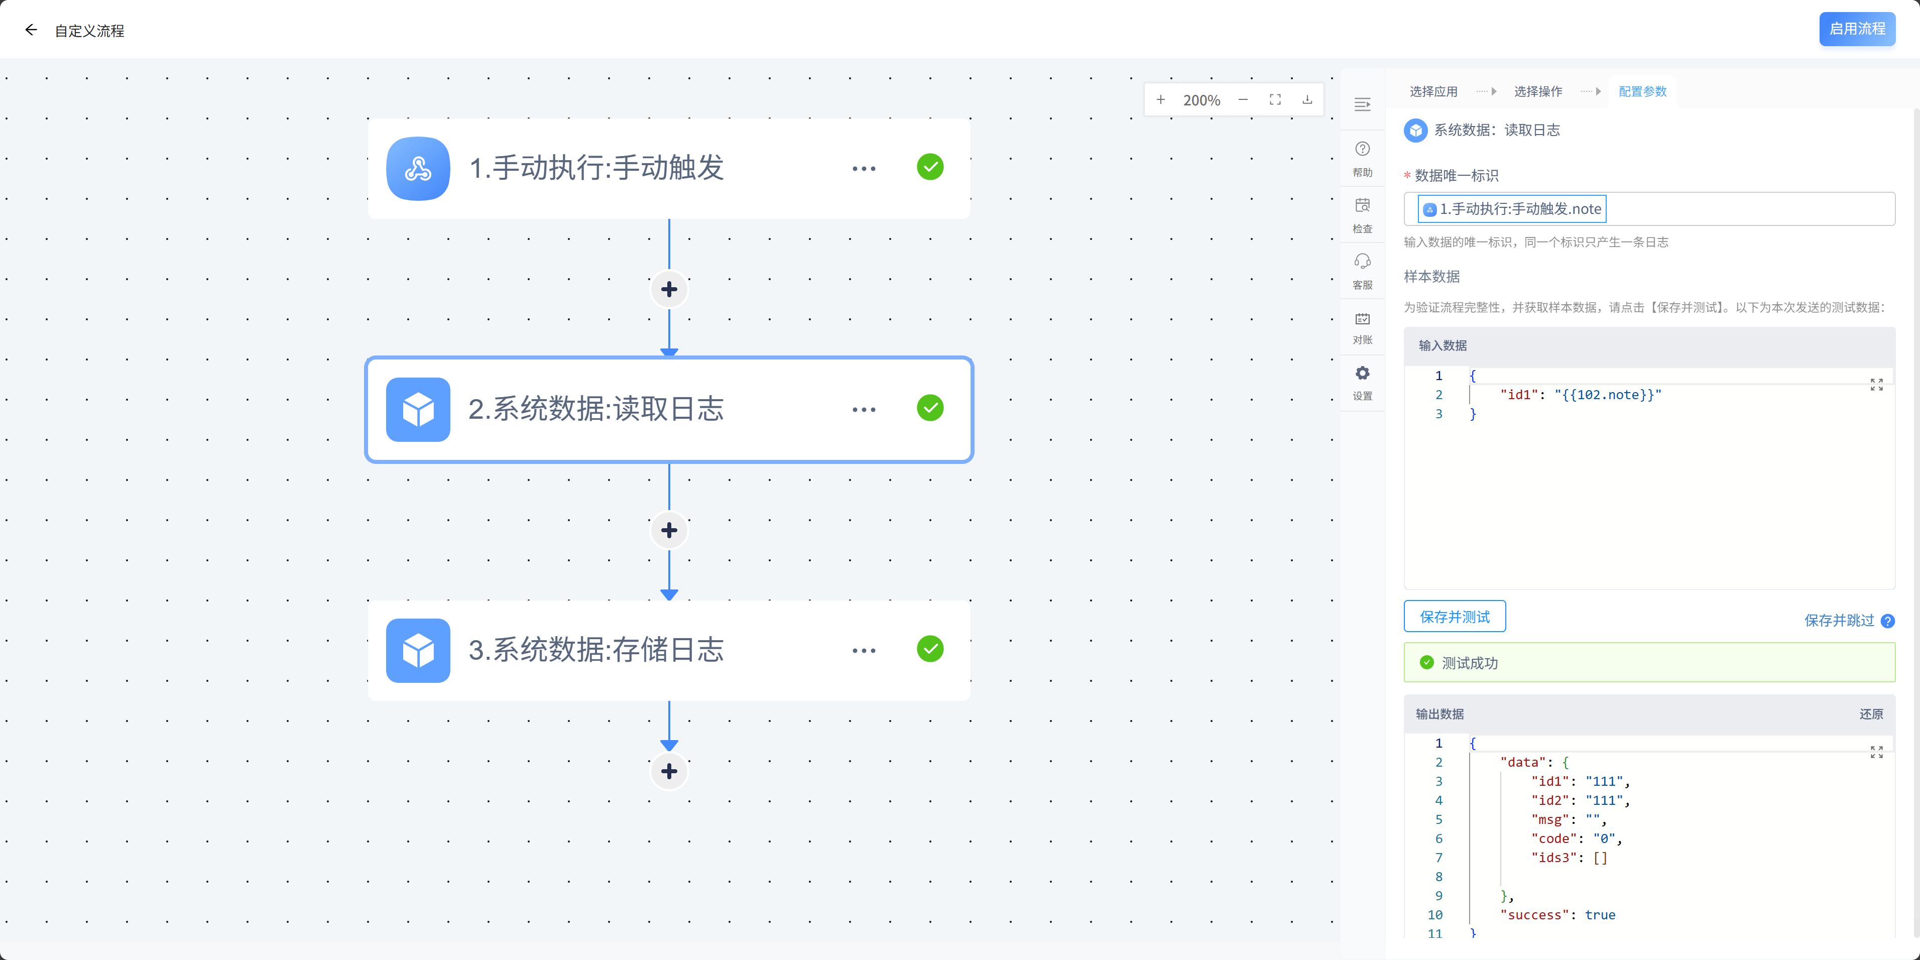This screenshot has height=960, width=1920.
Task: Click the fit-to-screen icon in zoom toolbar
Action: click(x=1275, y=100)
